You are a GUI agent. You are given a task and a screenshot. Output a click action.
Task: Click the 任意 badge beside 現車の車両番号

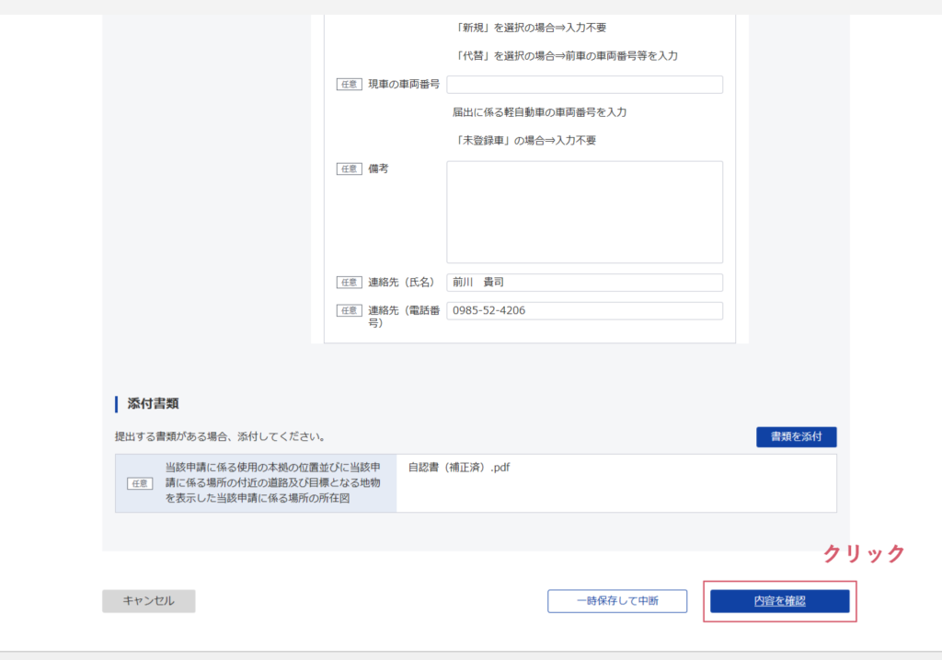pos(349,85)
